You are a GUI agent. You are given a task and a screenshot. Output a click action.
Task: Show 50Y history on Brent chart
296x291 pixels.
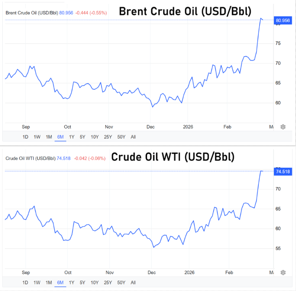pos(121,137)
